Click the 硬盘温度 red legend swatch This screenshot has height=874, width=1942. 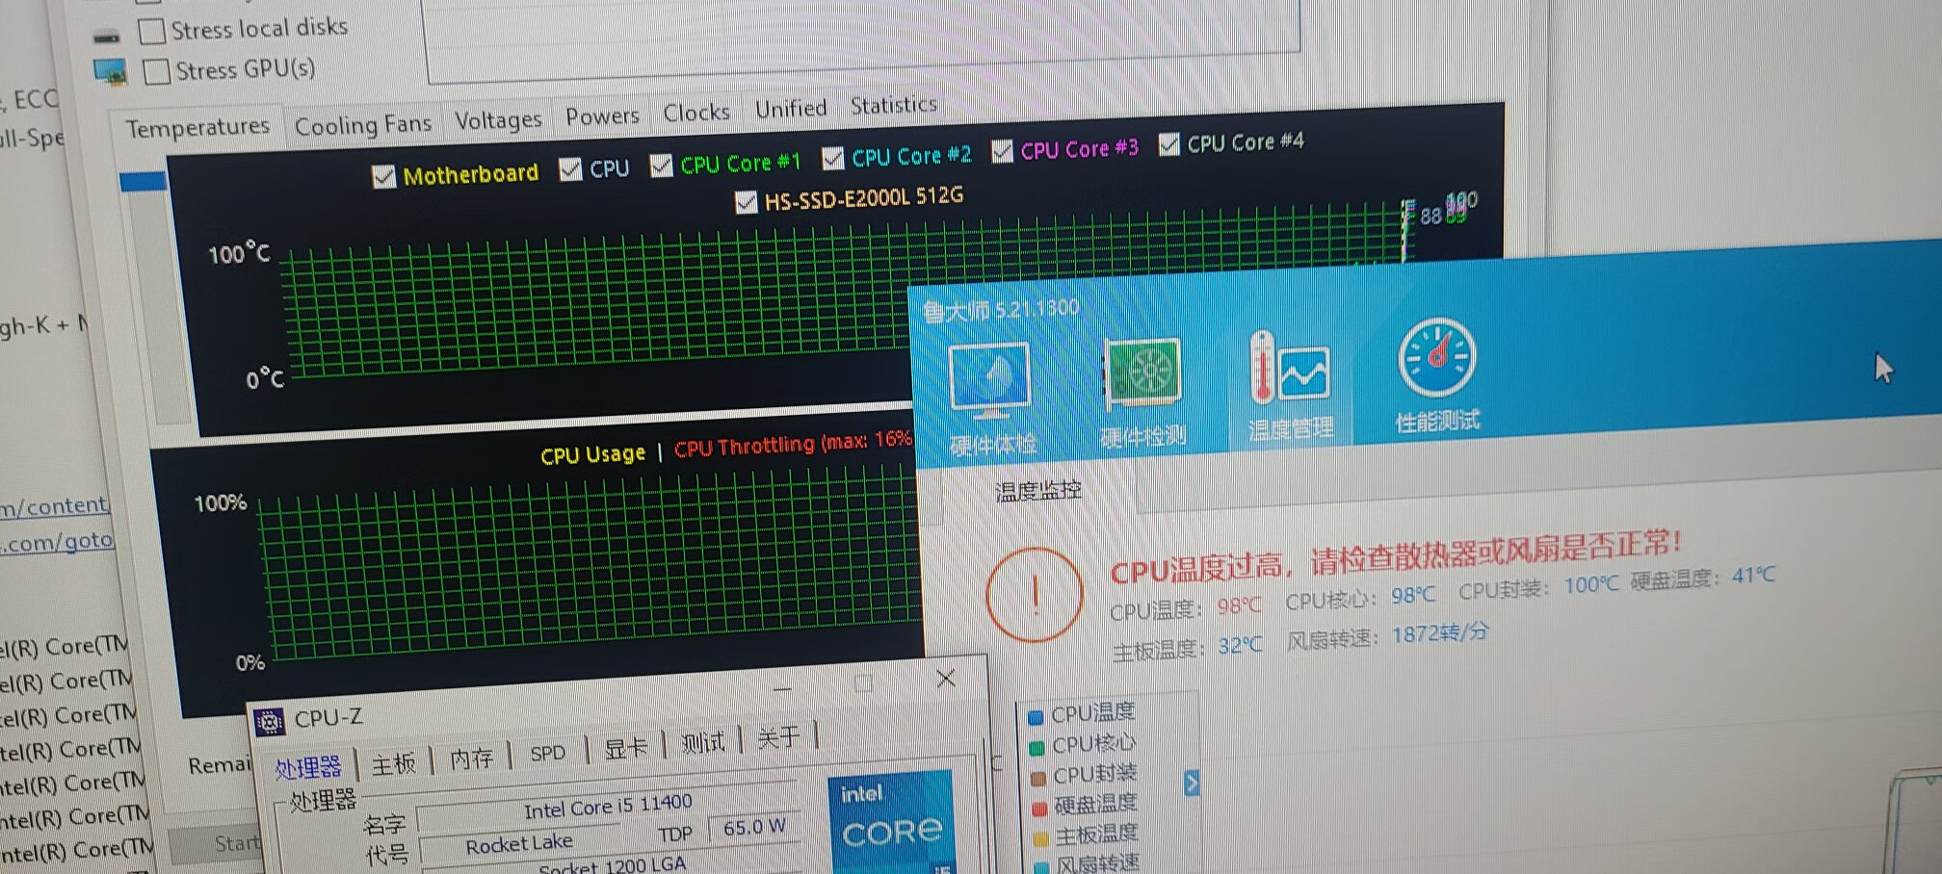[x=1039, y=808]
